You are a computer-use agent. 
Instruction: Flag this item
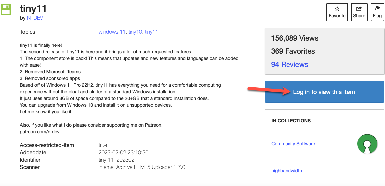[x=377, y=12]
